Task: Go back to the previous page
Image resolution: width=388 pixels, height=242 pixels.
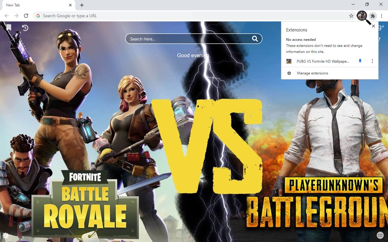Action: [x=7, y=16]
